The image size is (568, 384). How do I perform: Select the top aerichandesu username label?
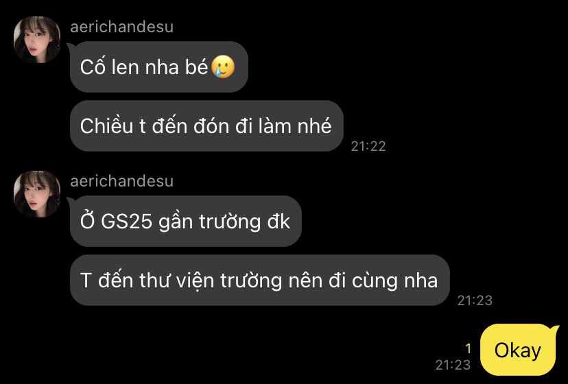point(121,27)
